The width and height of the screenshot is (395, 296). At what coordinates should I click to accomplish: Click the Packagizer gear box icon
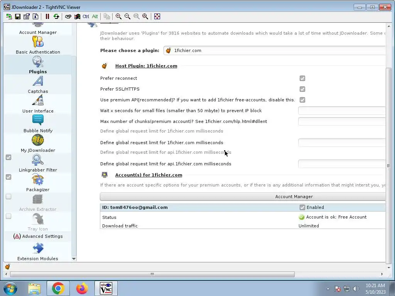point(38,180)
